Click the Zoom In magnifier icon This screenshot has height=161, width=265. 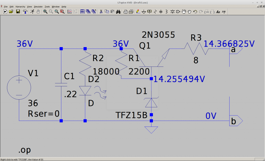point(45,12)
